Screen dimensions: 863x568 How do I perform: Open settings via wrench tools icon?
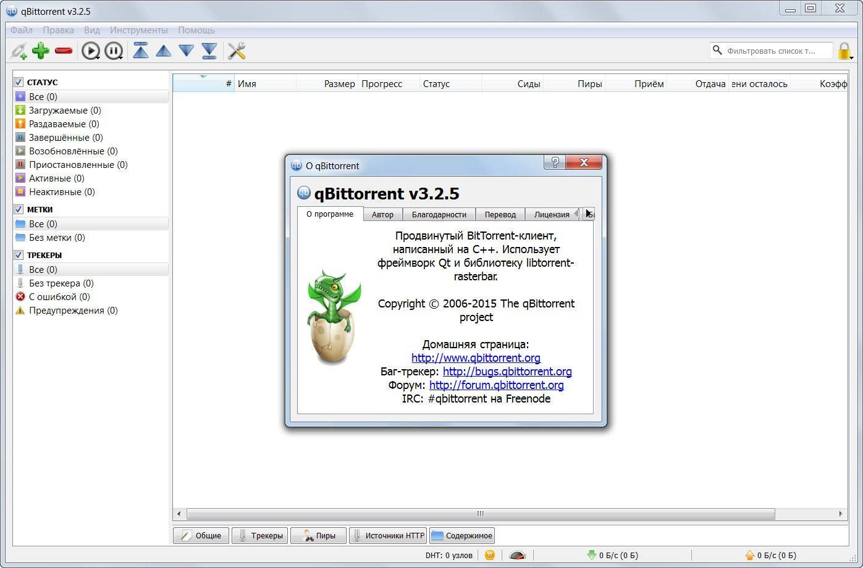coord(237,51)
